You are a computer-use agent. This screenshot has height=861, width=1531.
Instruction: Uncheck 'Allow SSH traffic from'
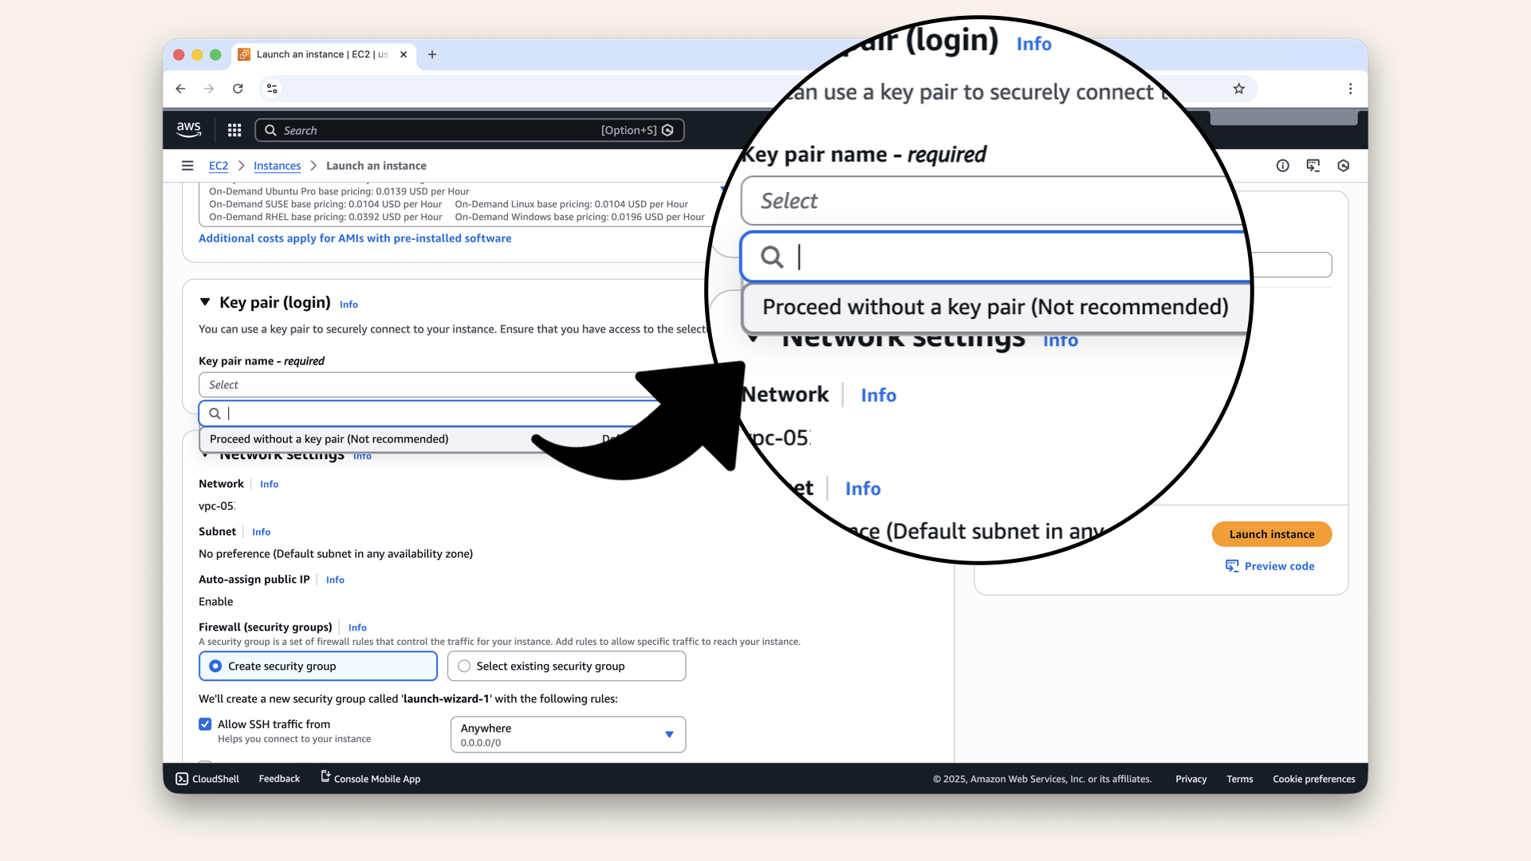[x=205, y=724]
